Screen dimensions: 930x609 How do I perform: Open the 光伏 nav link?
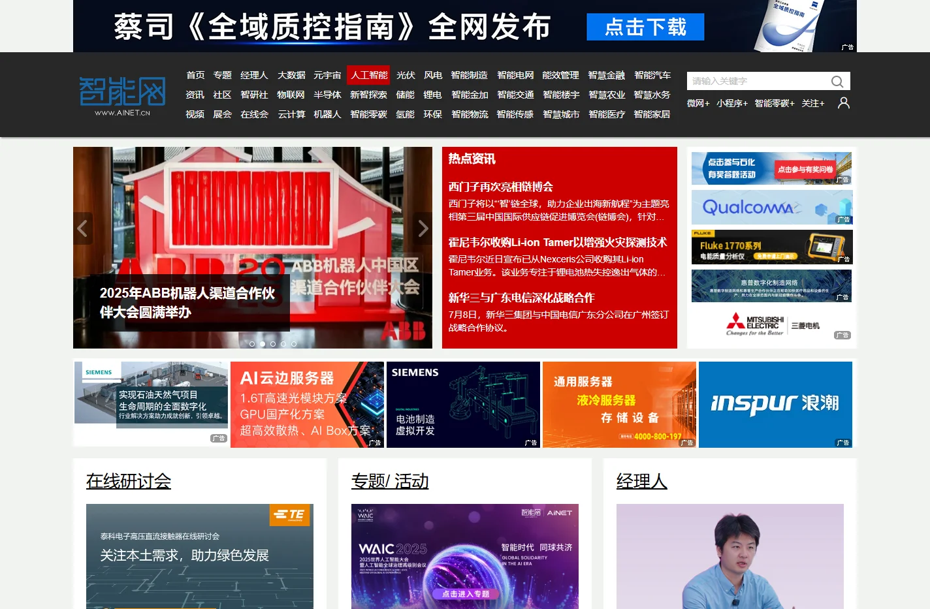point(406,75)
